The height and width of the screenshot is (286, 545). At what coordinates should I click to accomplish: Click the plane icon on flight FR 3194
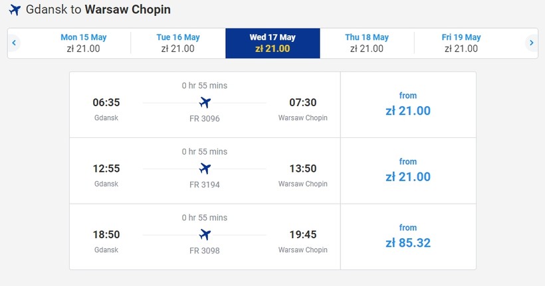pyautogui.click(x=205, y=169)
